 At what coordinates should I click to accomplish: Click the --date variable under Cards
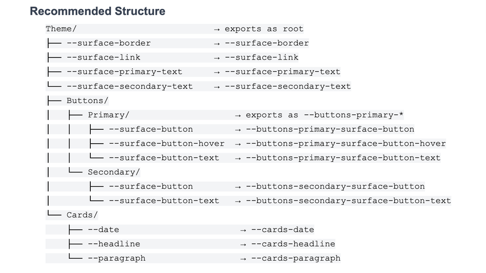coord(103,229)
